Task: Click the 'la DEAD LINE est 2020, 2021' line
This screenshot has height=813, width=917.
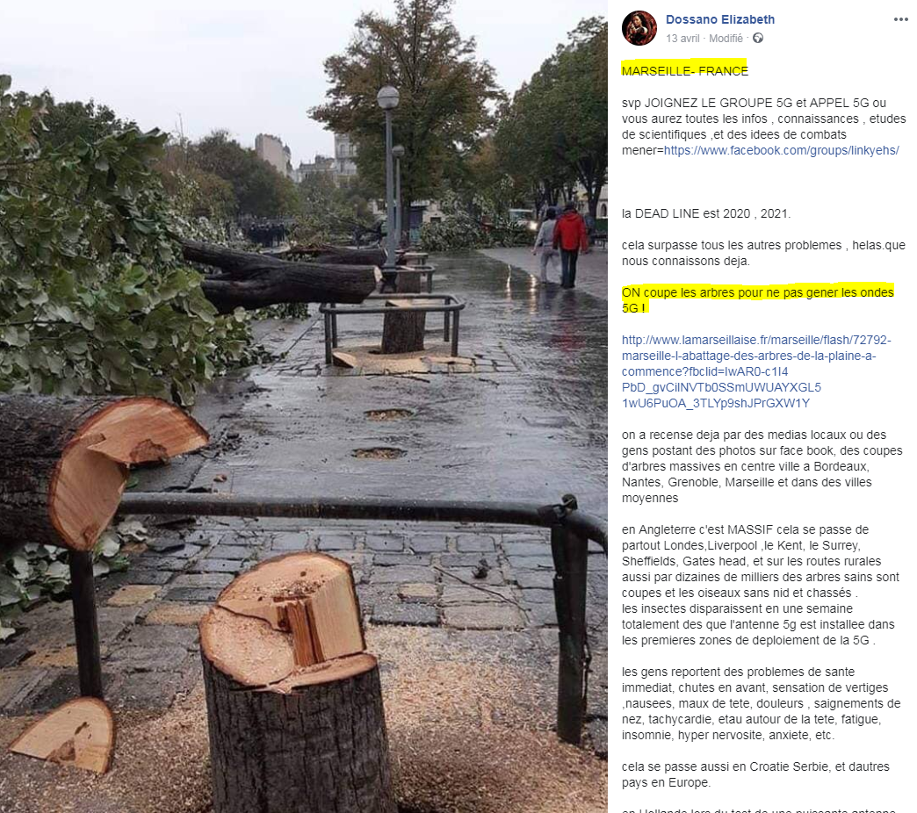Action: click(706, 213)
